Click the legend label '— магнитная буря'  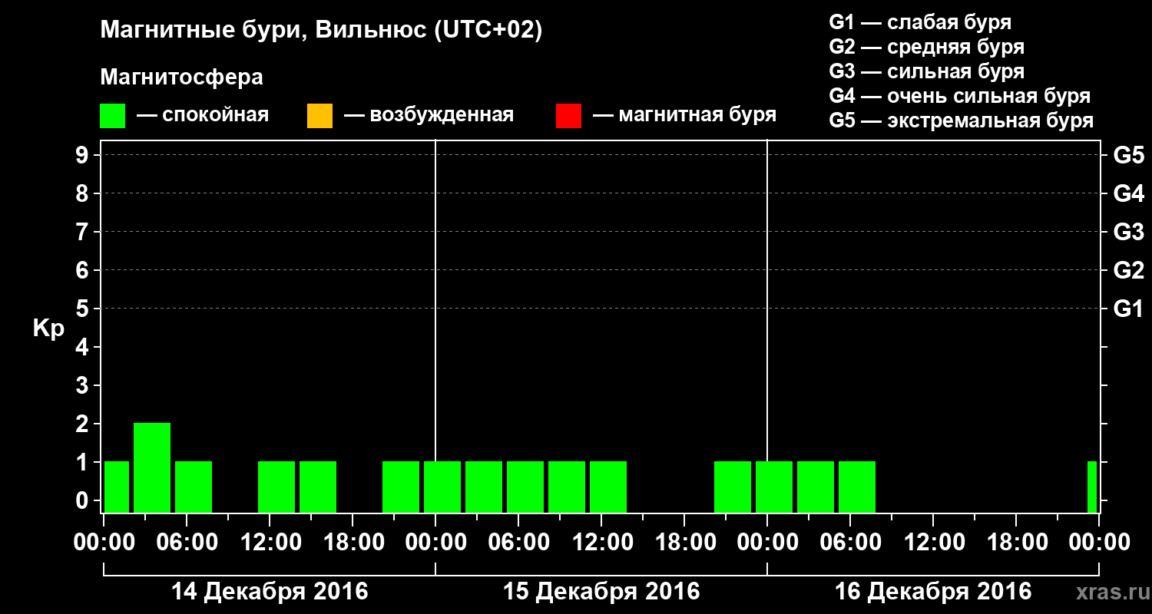(684, 115)
